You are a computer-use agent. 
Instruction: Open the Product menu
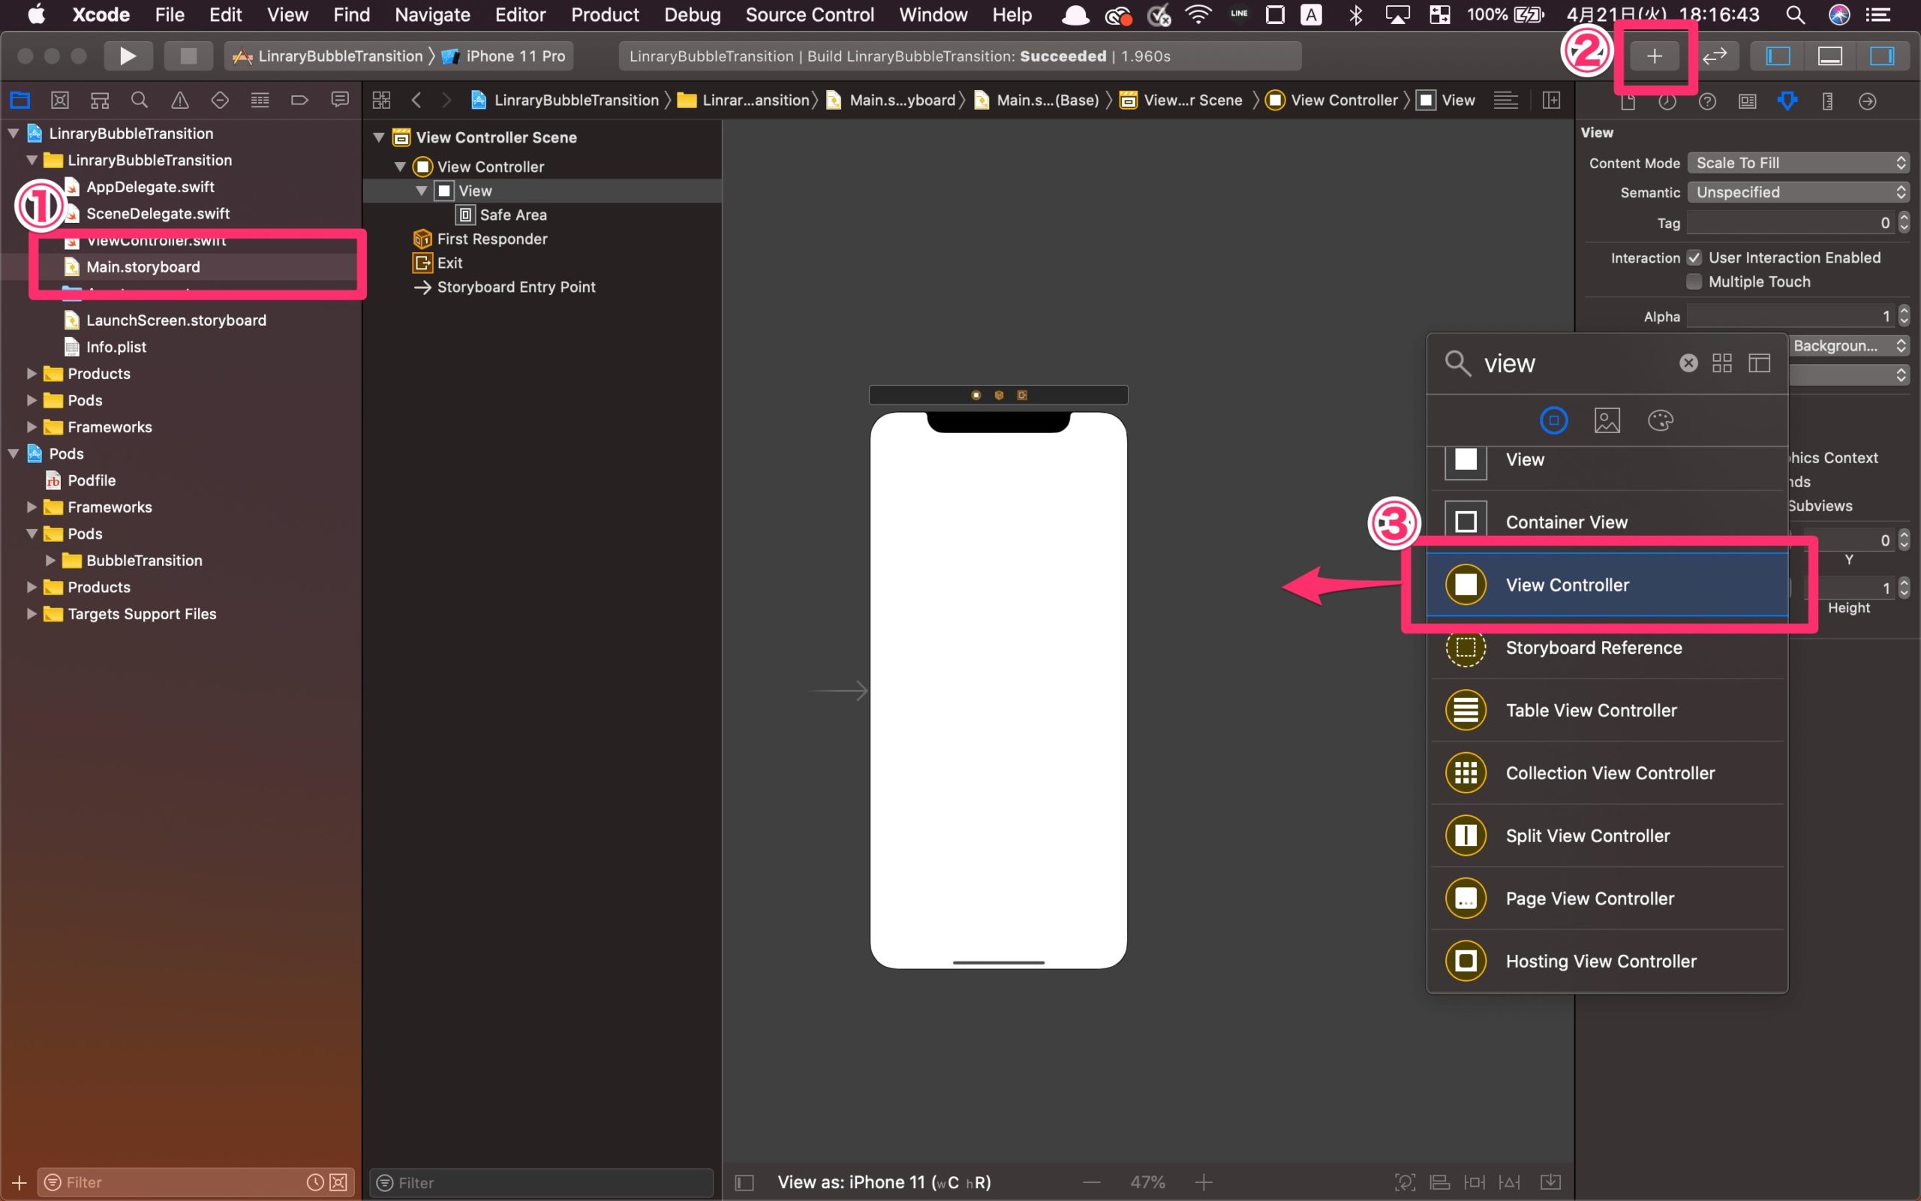point(605,14)
